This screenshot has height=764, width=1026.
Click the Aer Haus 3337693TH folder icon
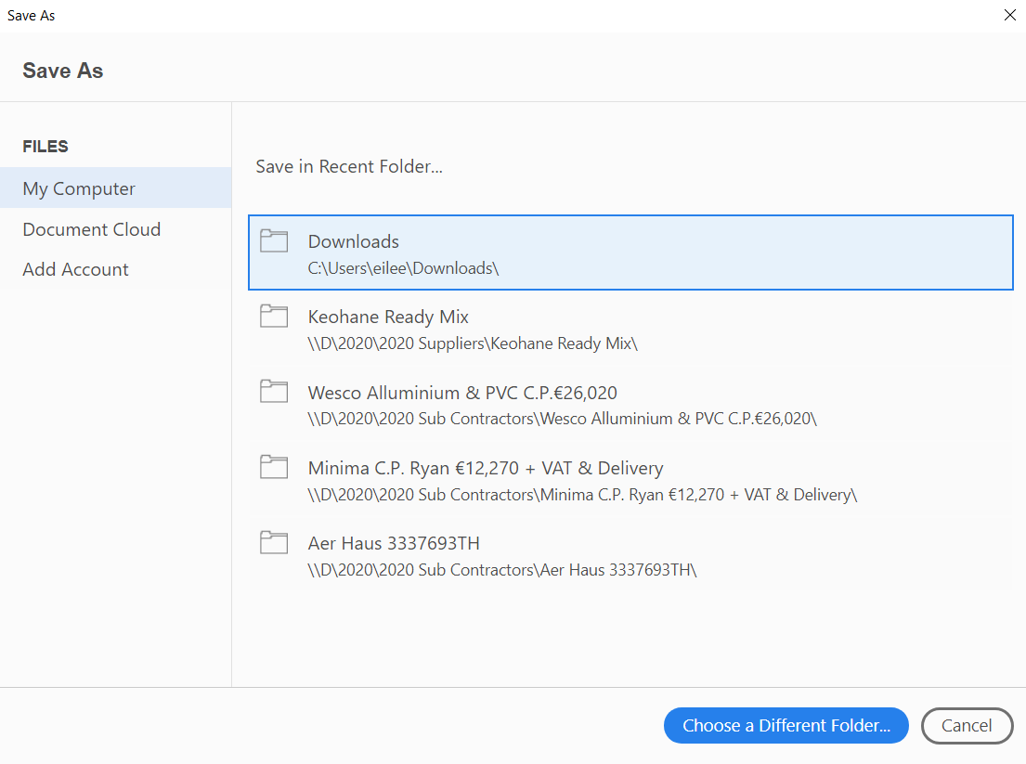(x=274, y=542)
